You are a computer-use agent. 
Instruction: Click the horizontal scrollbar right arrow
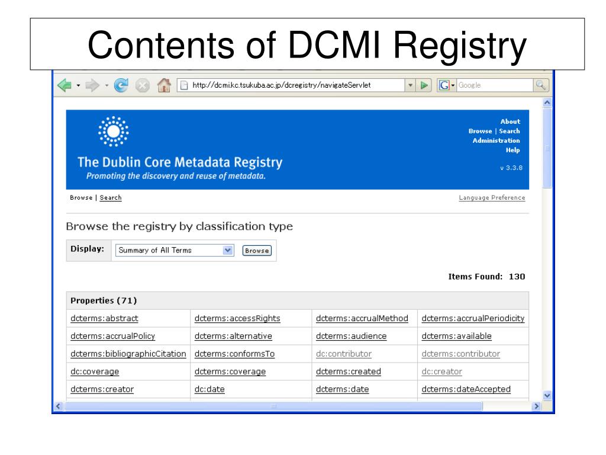click(x=536, y=406)
